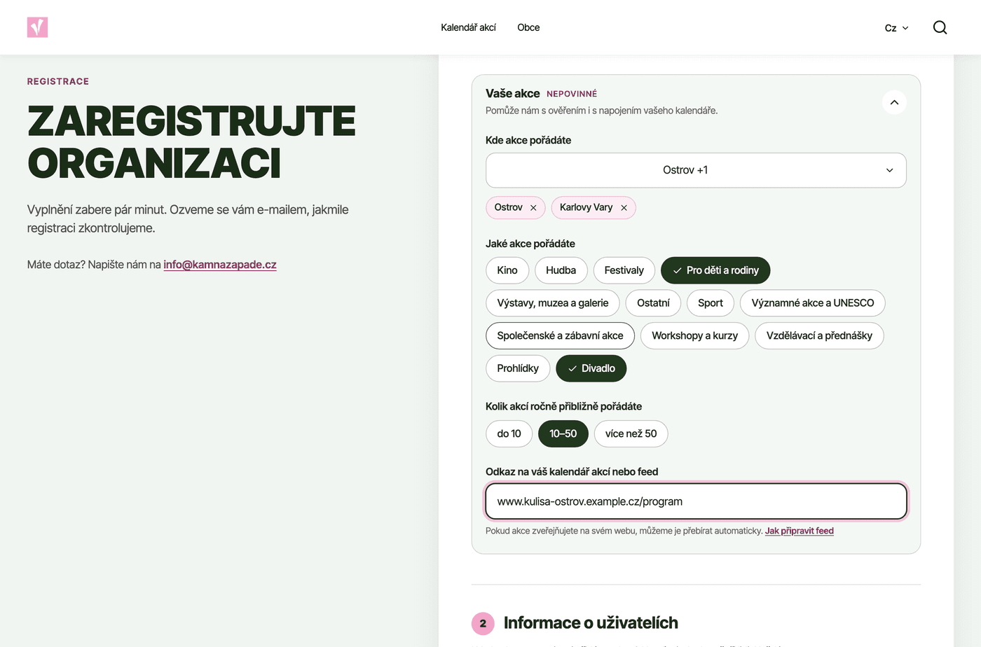Deselect the Pro děti a rodiny chip
981x647 pixels.
(715, 270)
